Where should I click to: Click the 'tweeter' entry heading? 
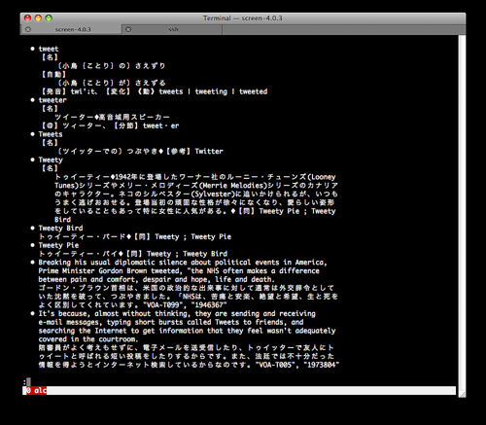point(52,100)
